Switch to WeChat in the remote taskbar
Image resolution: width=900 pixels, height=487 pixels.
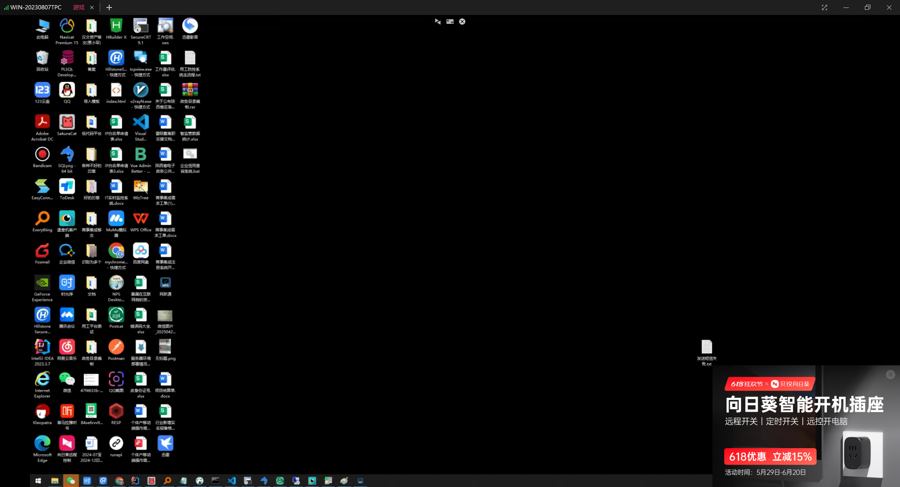coord(71,481)
